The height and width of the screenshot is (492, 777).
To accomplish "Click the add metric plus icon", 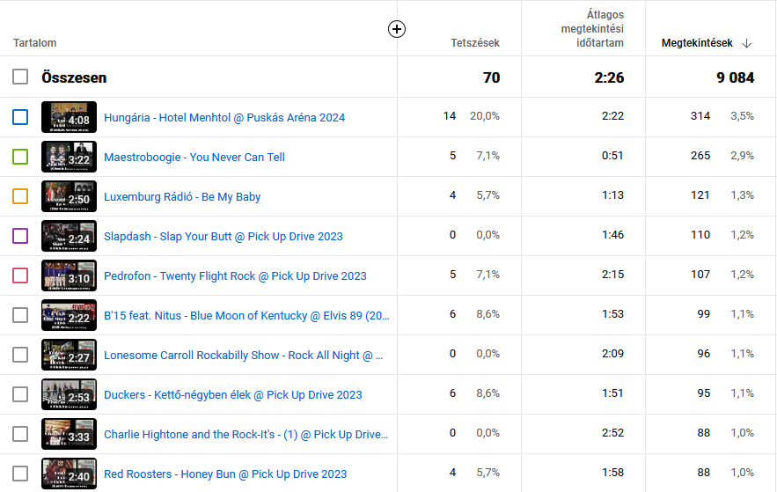I will (397, 29).
